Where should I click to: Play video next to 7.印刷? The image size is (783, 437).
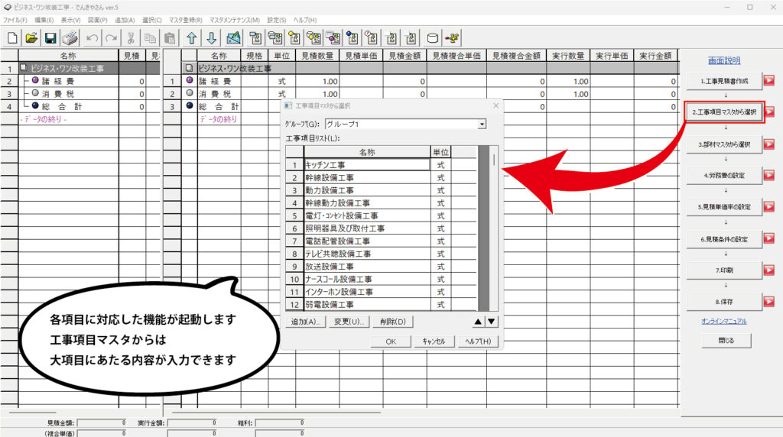pos(769,270)
